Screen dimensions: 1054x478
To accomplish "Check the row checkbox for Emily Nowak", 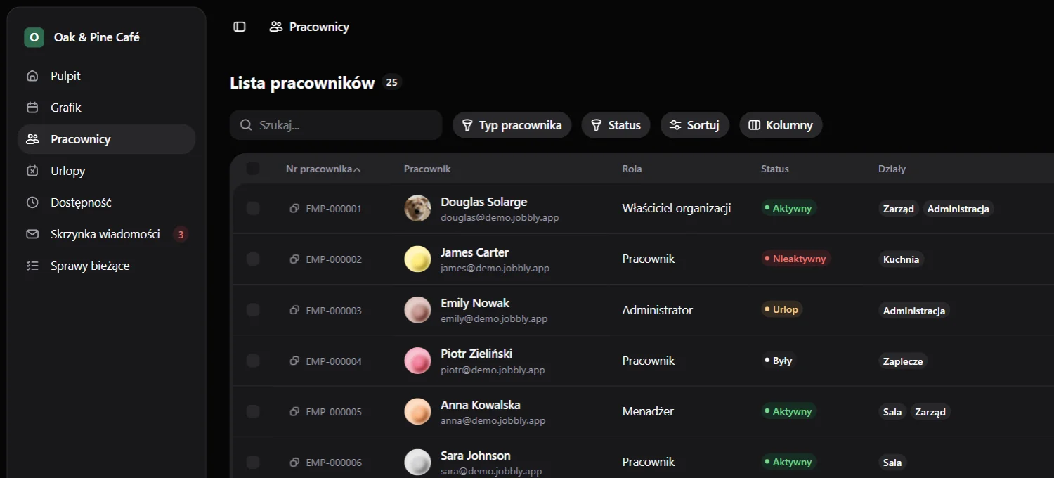I will click(253, 310).
